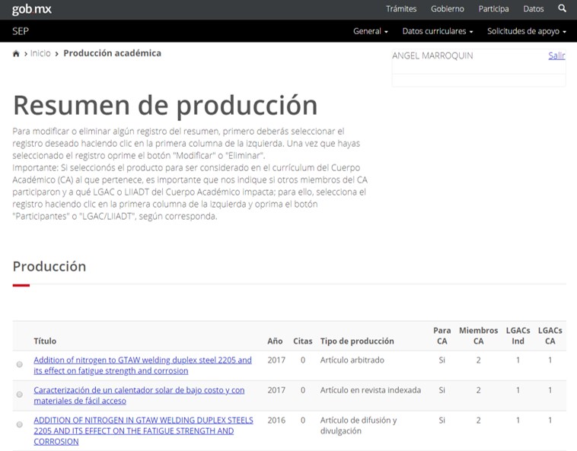The width and height of the screenshot is (577, 451).
Task: Click the SEP label in black bar
Action: pos(21,31)
